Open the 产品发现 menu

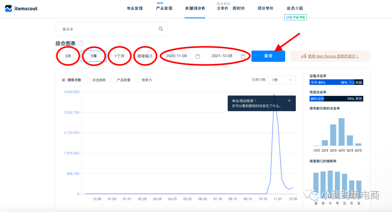(164, 8)
